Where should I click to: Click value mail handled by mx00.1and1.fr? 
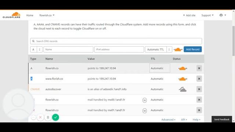pos(106,100)
